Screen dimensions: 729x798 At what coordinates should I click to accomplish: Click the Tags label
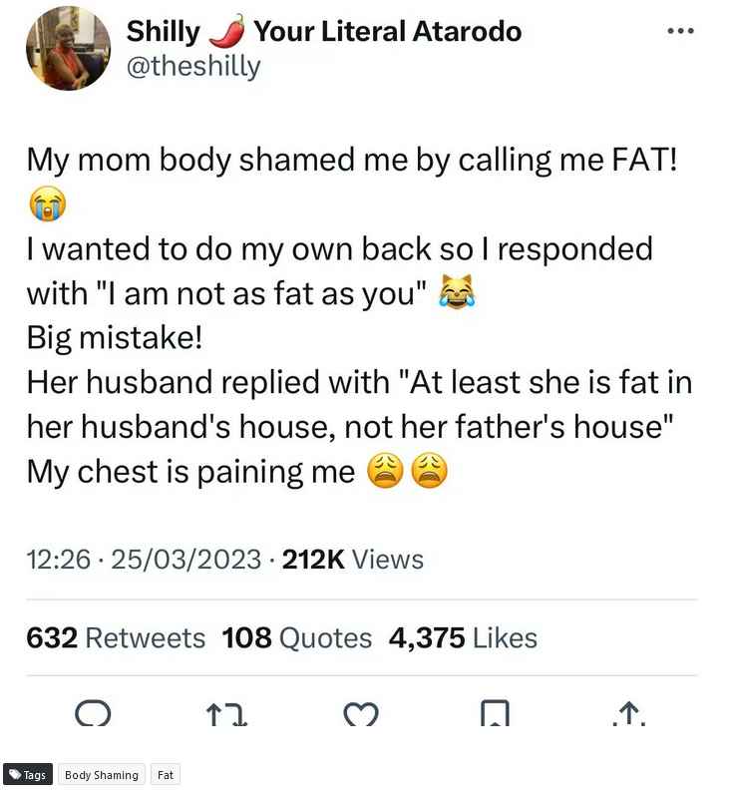click(x=28, y=775)
